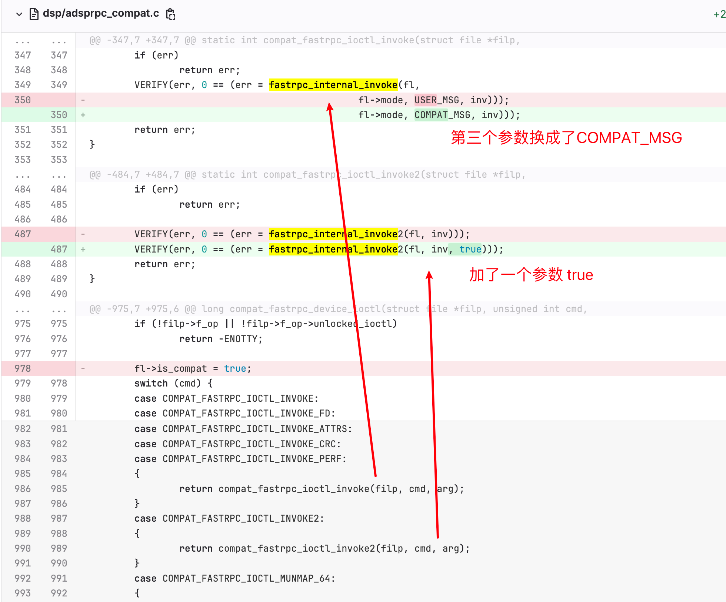Click new line number 487
The height and width of the screenshot is (602, 726).
click(x=59, y=249)
